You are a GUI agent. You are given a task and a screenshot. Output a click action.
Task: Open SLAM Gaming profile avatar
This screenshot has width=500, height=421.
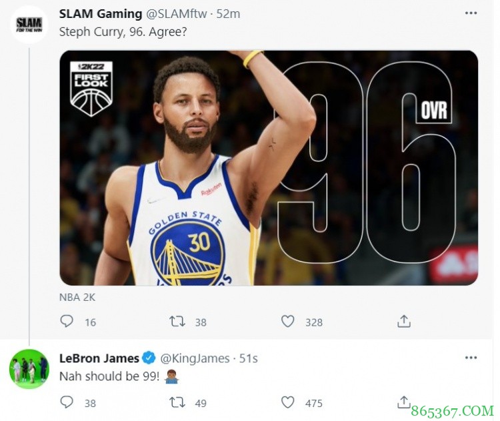[29, 25]
